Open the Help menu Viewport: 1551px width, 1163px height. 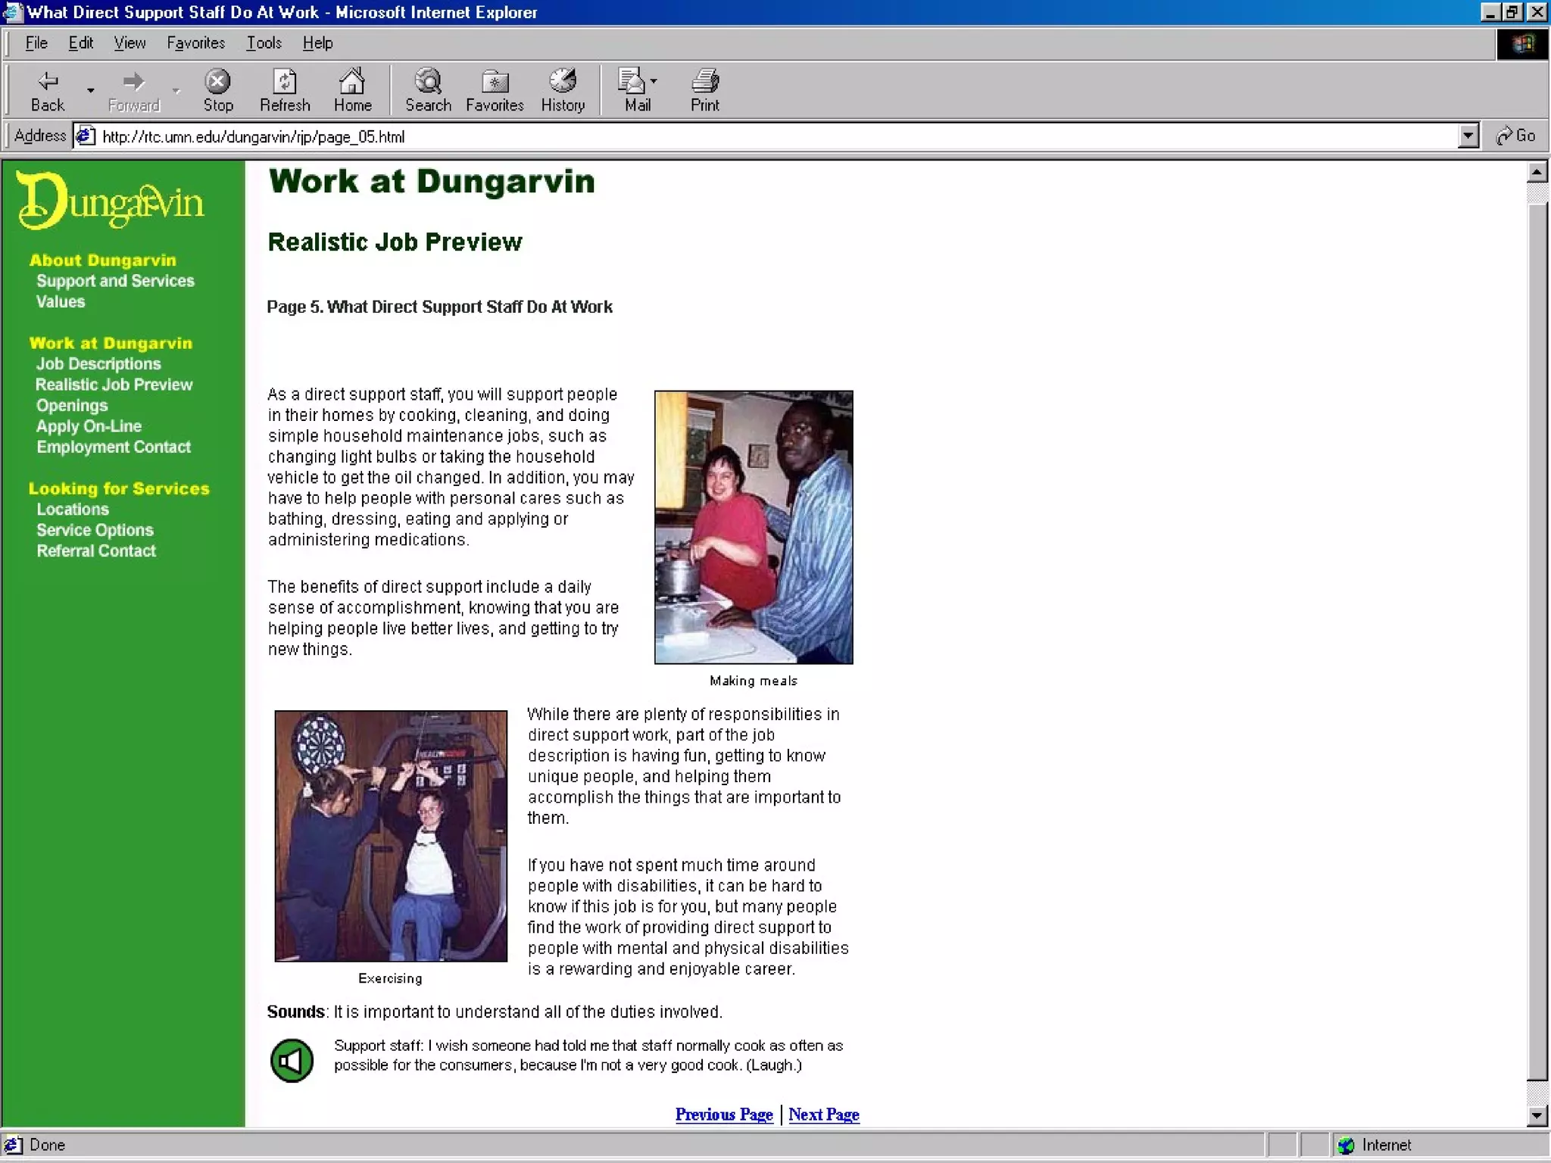pyautogui.click(x=317, y=43)
